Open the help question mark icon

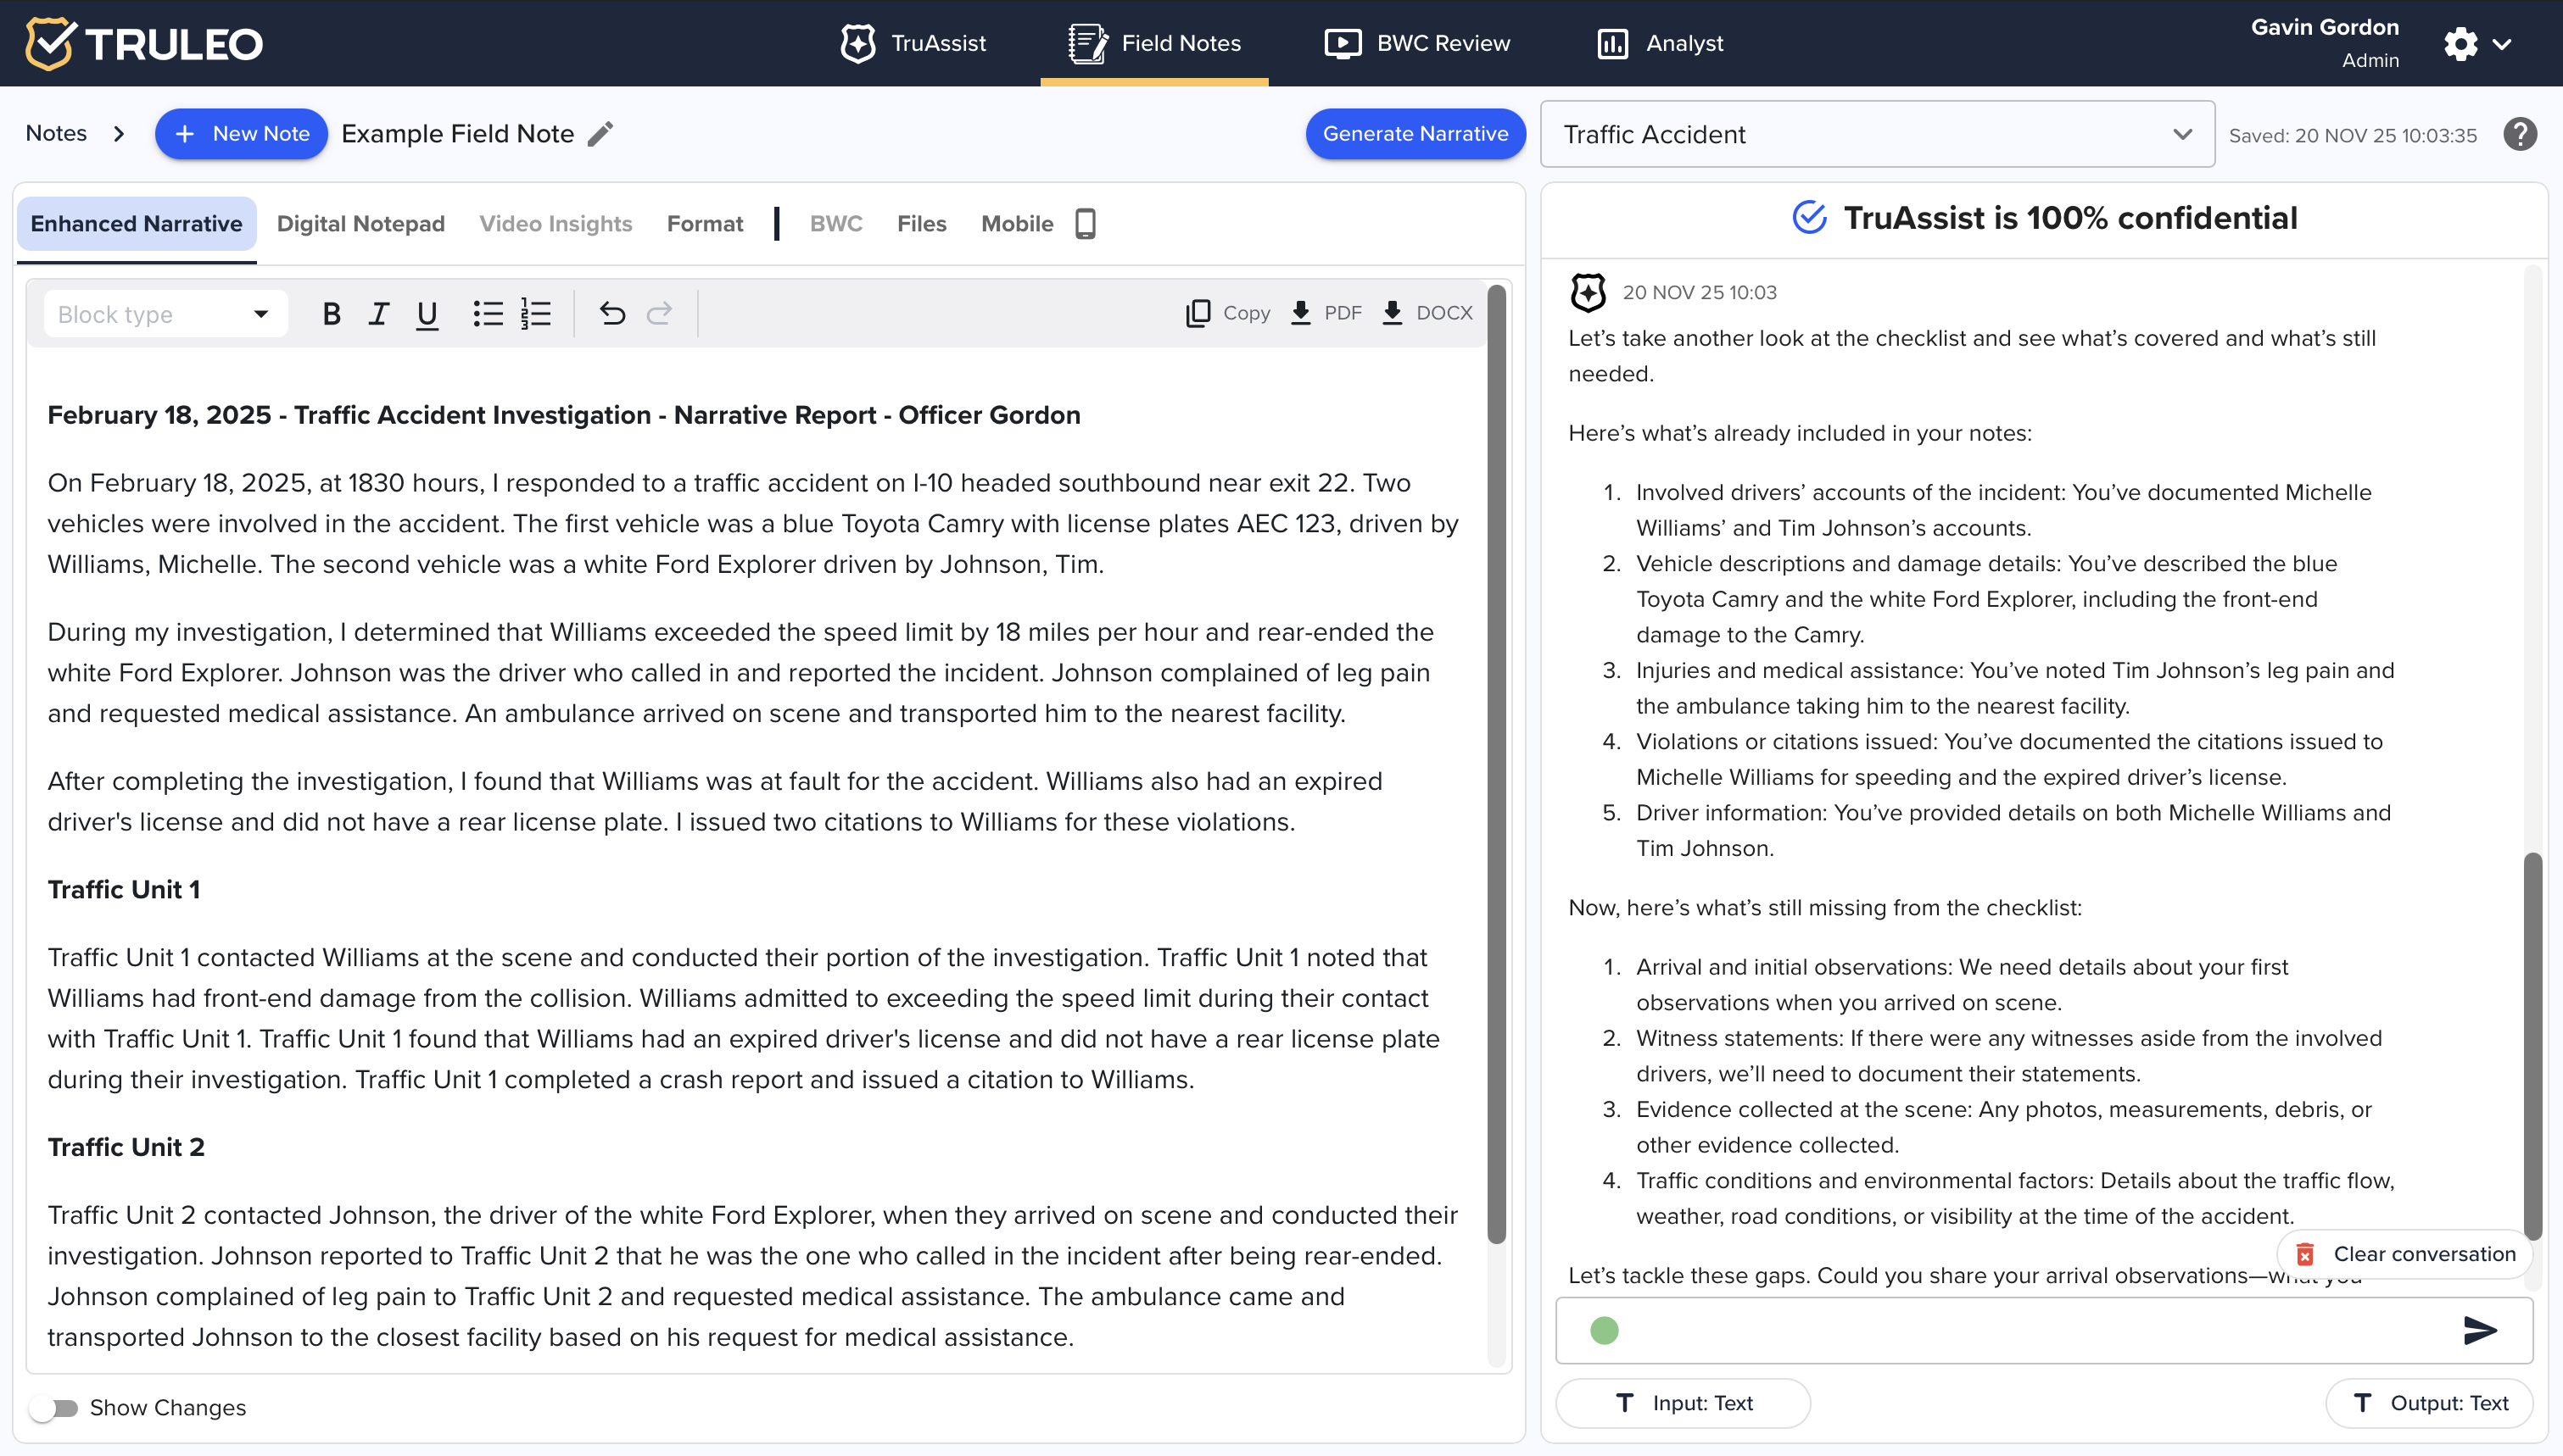pyautogui.click(x=2519, y=134)
